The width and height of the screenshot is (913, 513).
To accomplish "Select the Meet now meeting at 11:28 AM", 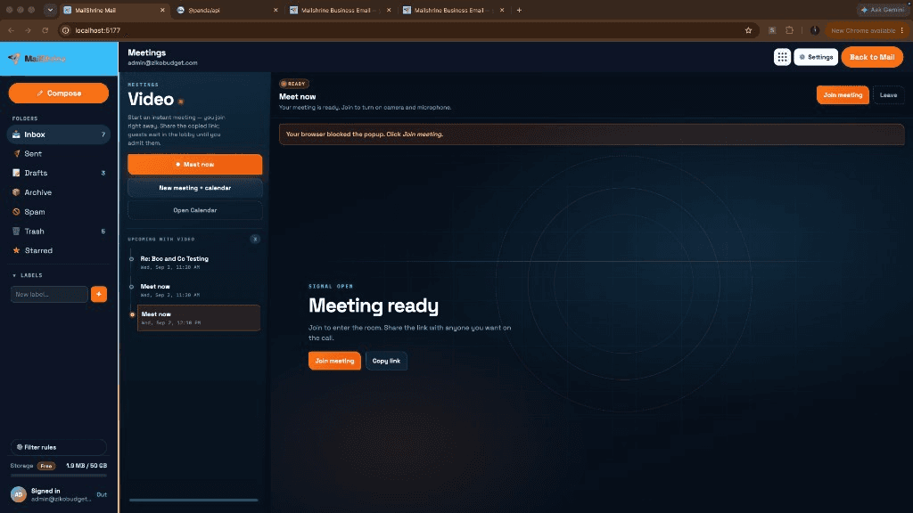I will pos(198,290).
